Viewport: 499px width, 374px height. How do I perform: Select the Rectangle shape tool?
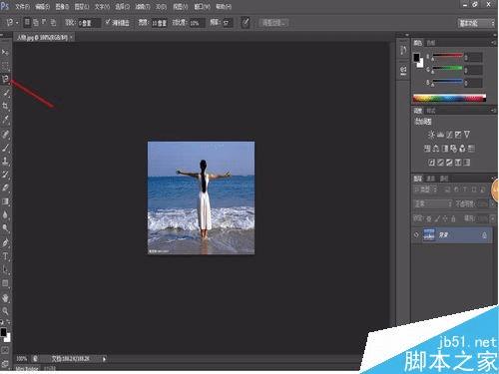(5, 283)
